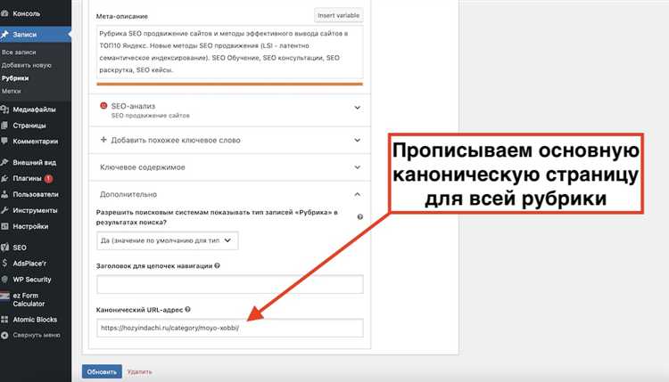Expand Ключевое содержимое section
The width and height of the screenshot is (669, 382).
230,167
